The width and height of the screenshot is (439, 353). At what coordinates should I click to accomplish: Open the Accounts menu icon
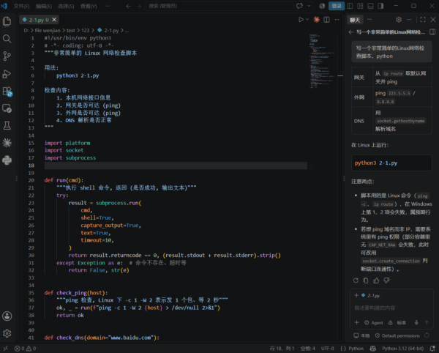(7, 316)
